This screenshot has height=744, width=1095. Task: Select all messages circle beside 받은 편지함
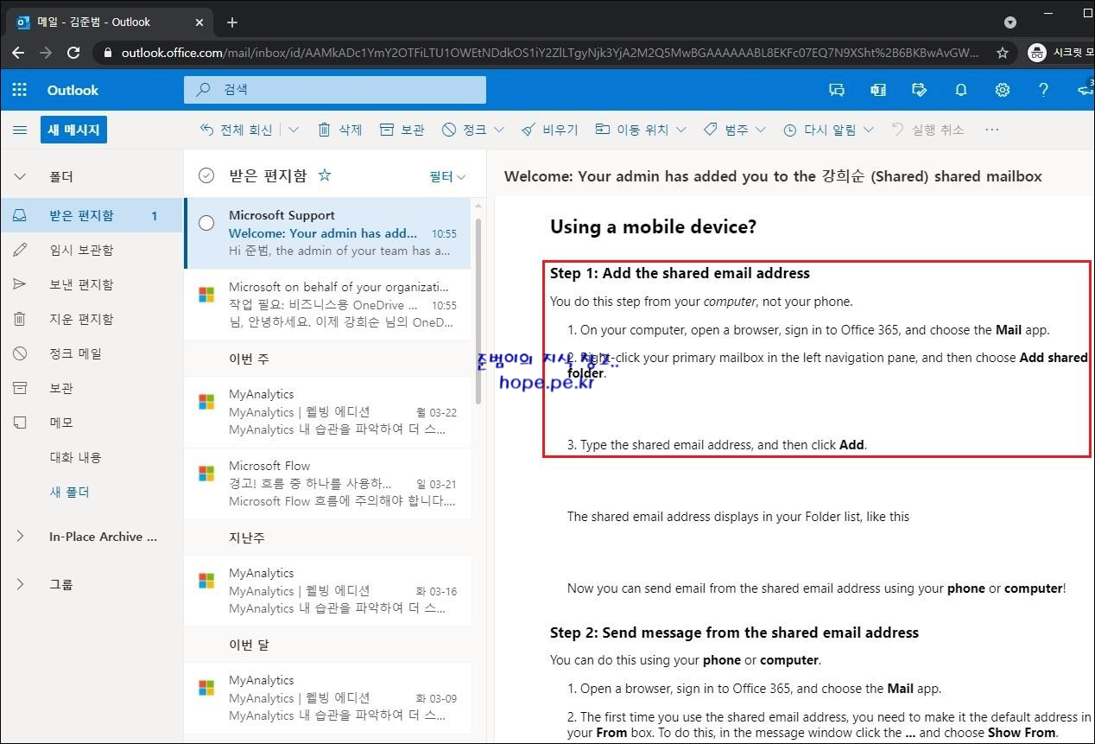point(206,175)
